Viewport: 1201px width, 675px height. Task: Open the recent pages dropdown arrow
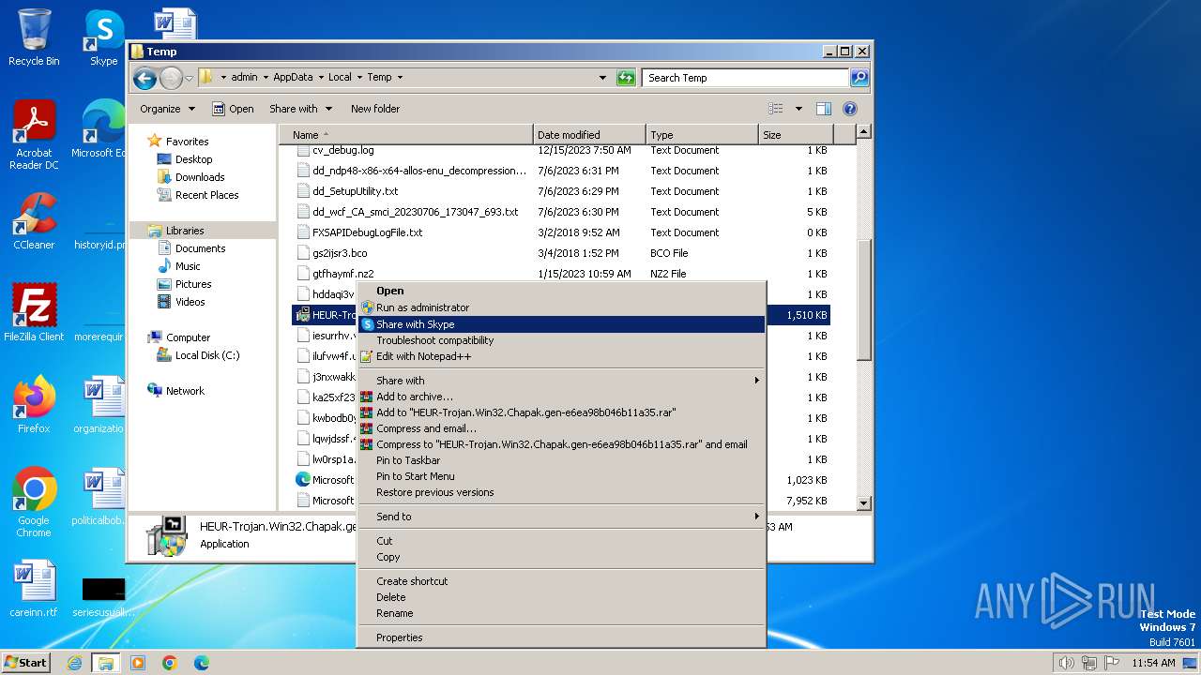pos(189,78)
